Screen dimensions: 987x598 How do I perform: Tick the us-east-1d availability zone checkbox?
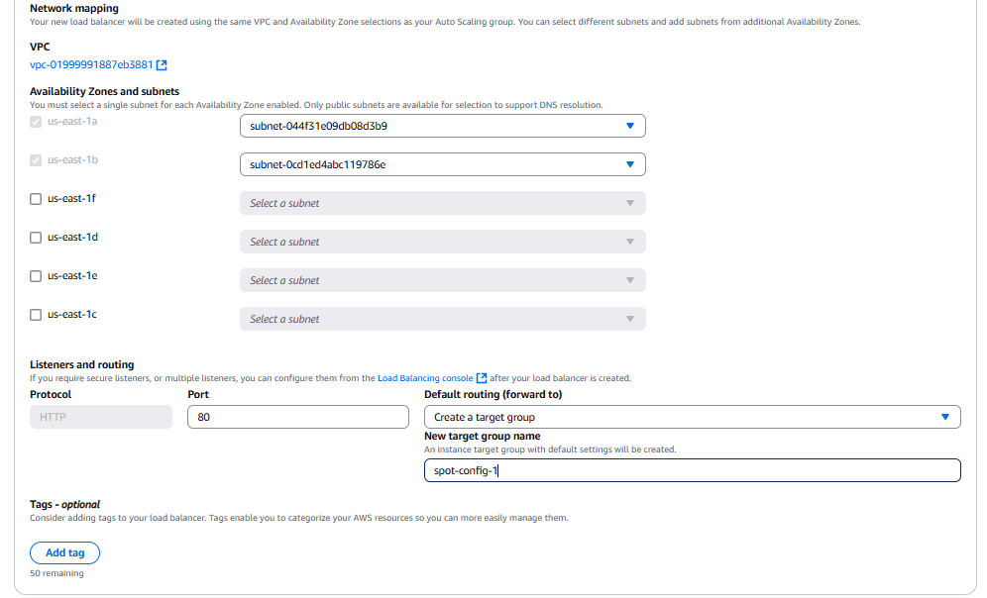pyautogui.click(x=37, y=238)
